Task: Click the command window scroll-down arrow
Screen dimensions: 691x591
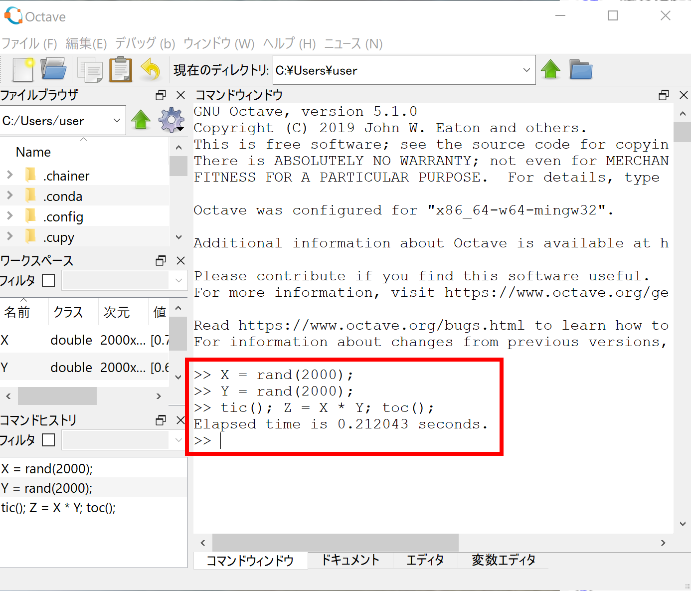Action: click(x=683, y=524)
